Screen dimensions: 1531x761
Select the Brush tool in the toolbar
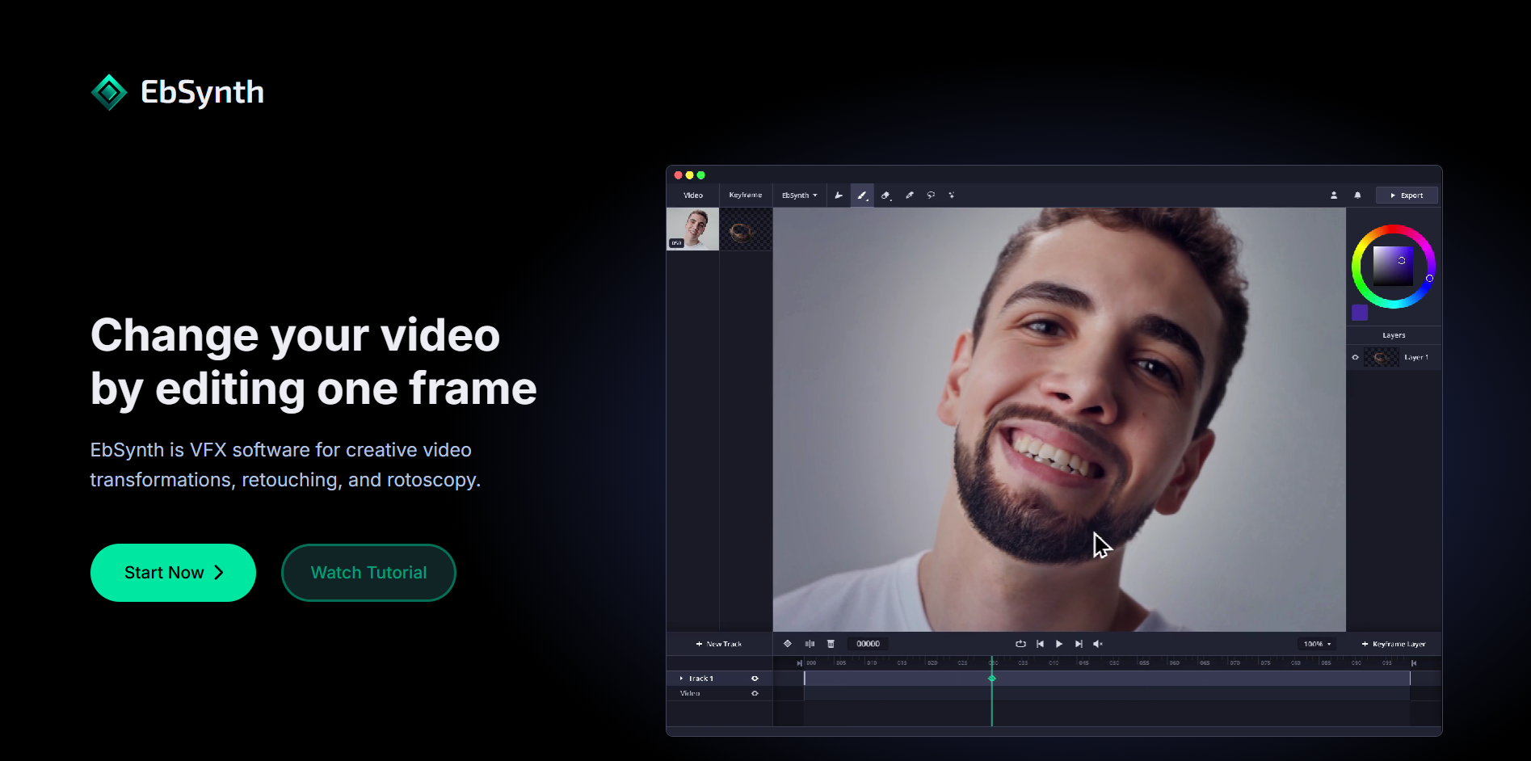[x=862, y=196]
